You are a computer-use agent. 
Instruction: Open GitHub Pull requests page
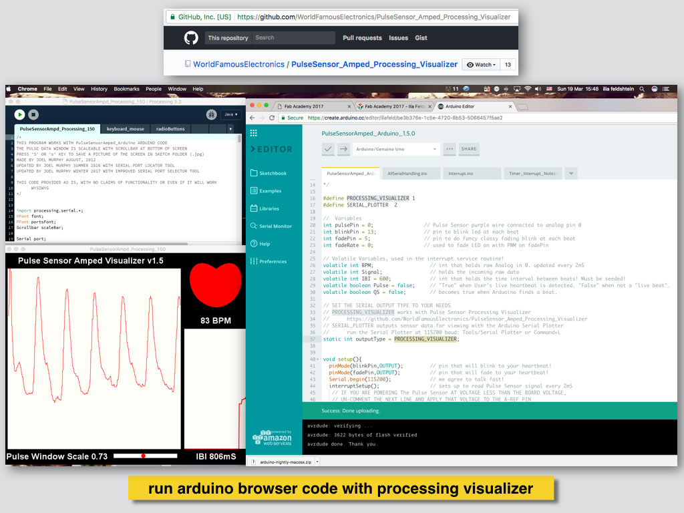click(x=362, y=38)
